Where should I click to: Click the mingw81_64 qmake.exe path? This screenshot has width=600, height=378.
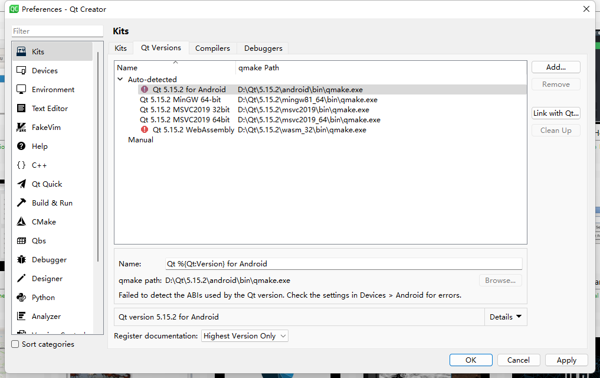307,100
